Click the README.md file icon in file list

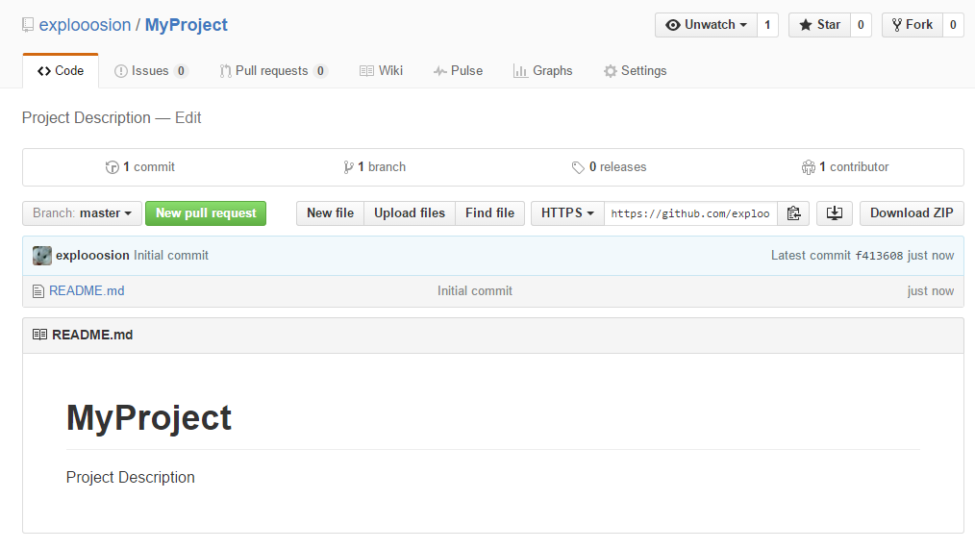[x=38, y=291]
